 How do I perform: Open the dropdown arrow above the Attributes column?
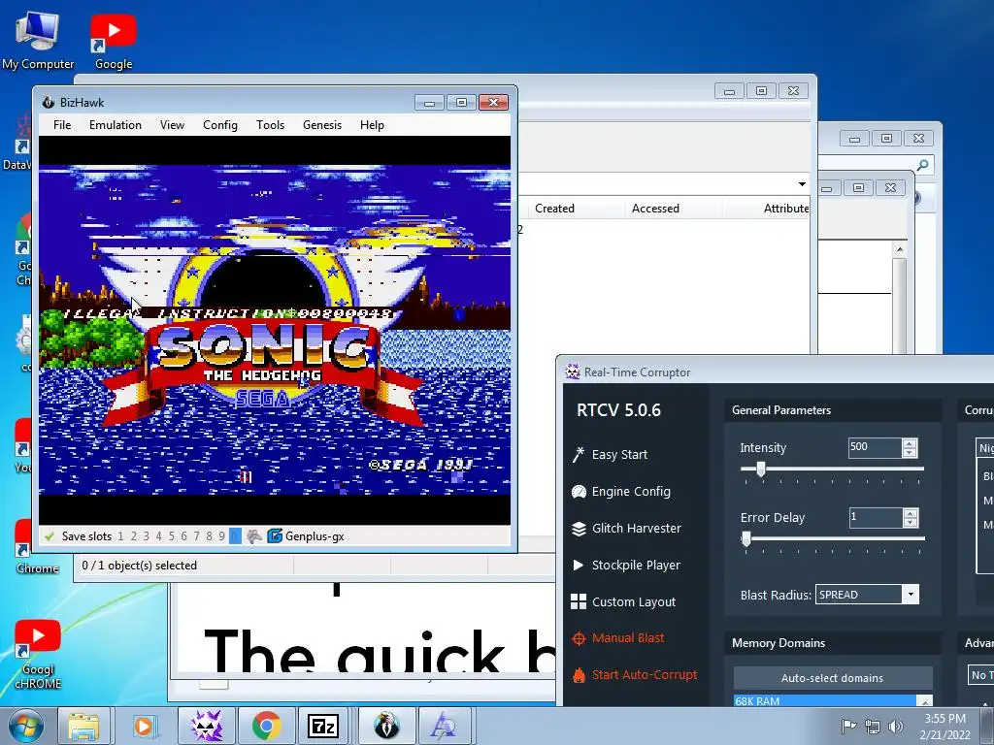(802, 184)
